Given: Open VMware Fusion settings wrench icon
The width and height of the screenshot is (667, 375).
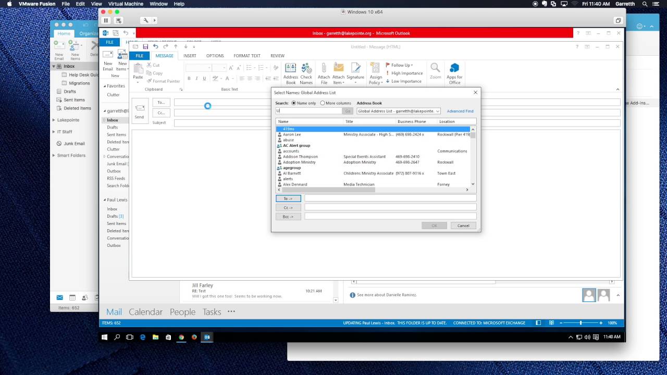Looking at the screenshot, I should click(x=146, y=20).
